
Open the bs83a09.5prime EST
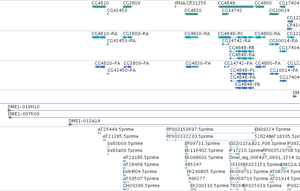click(x=108, y=154)
